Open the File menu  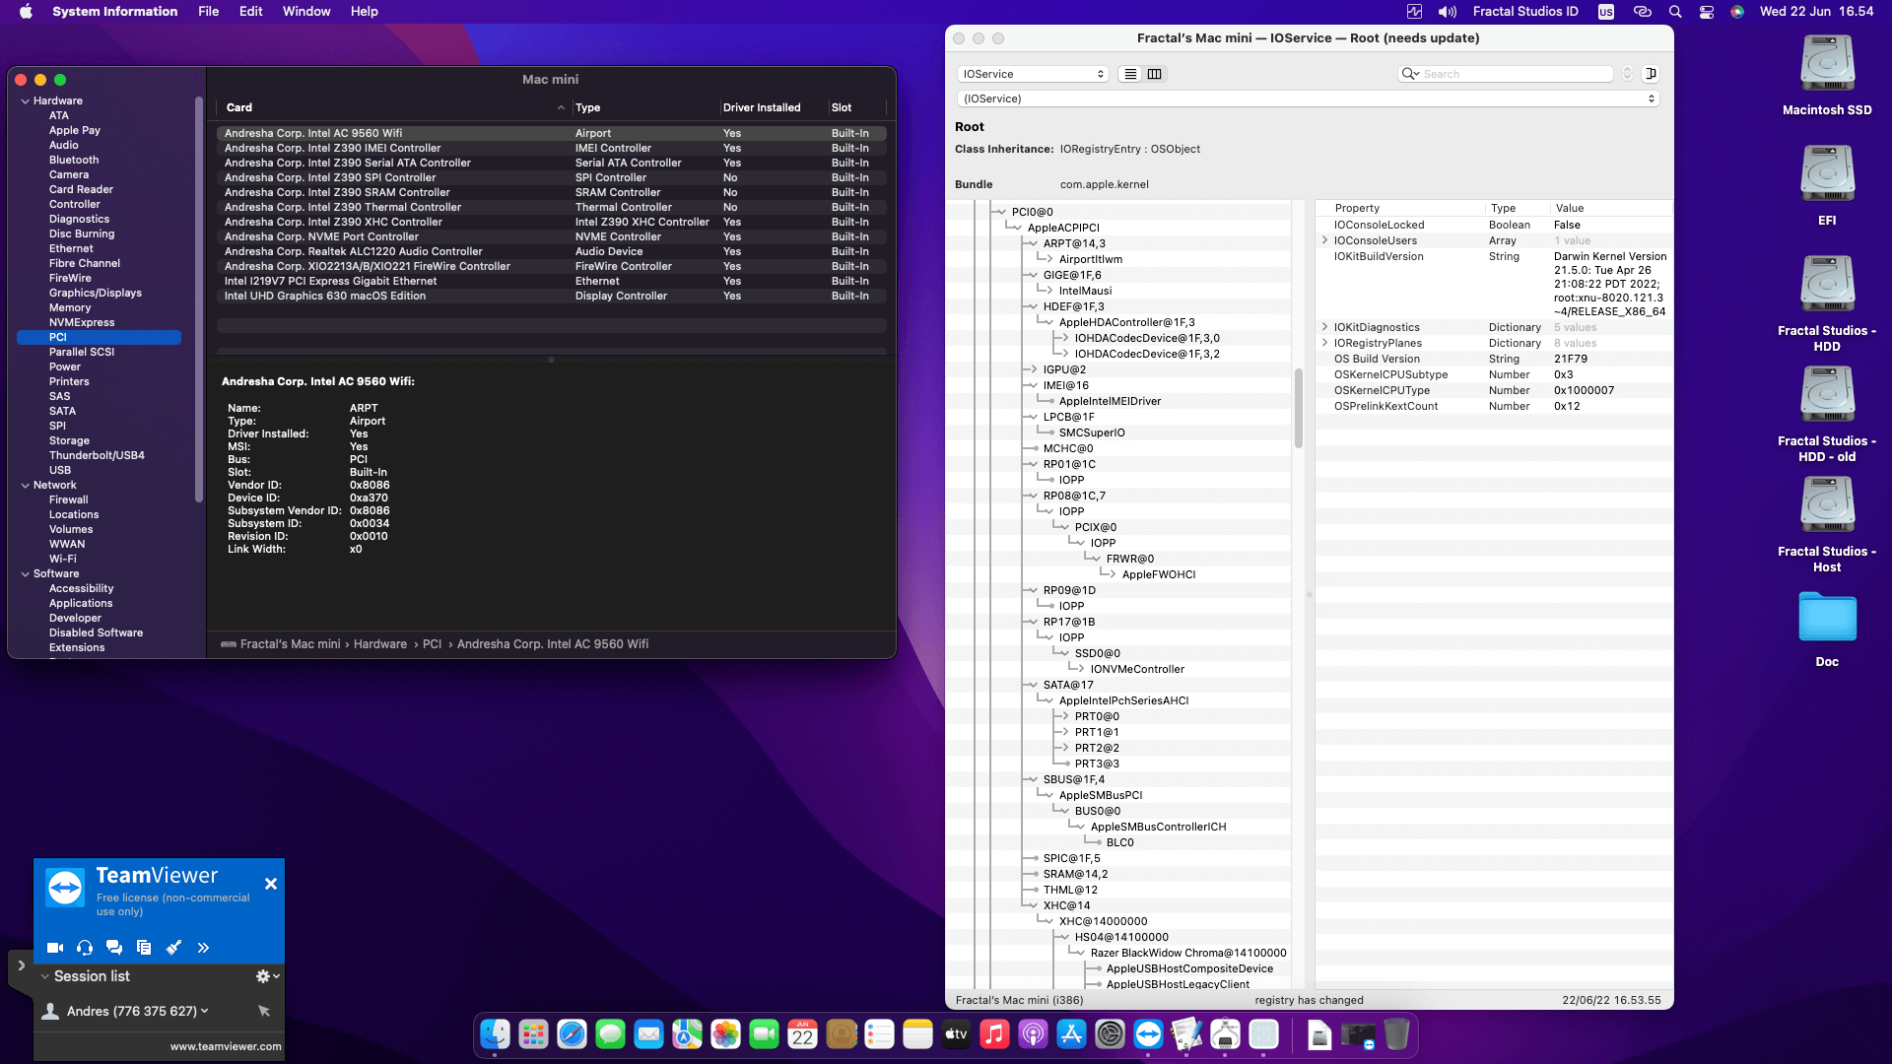click(x=209, y=12)
